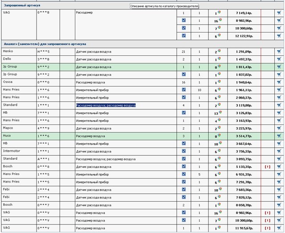Toggle checkbox in Jp Group 1 837,02р. row
The width and height of the screenshot is (285, 233).
click(184, 74)
